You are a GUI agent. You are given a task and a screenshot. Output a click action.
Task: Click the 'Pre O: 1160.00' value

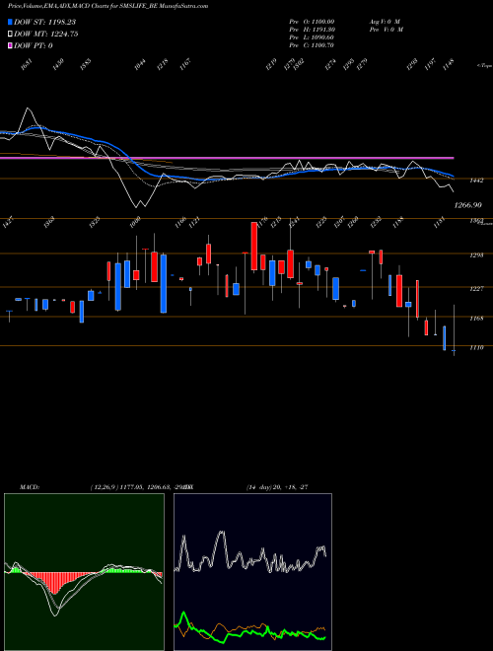coord(312,21)
